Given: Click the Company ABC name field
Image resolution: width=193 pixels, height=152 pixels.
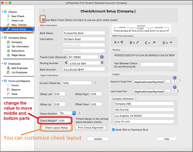Looking at the screenshot, I should 144,104.
